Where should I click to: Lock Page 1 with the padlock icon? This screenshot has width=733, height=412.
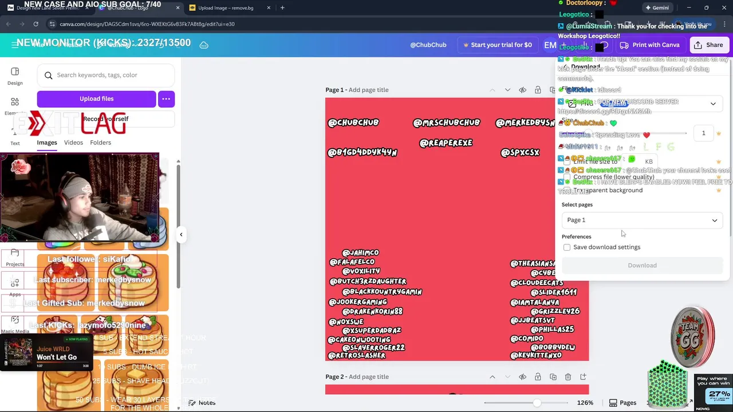(538, 90)
